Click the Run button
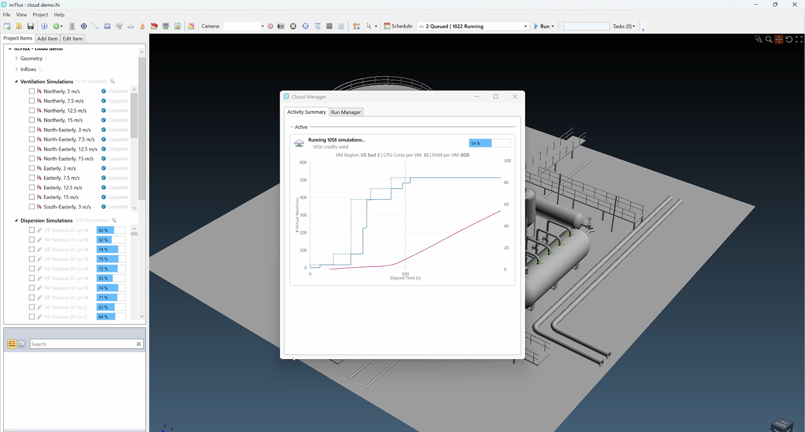Screen dimensions: 805x432 point(542,26)
